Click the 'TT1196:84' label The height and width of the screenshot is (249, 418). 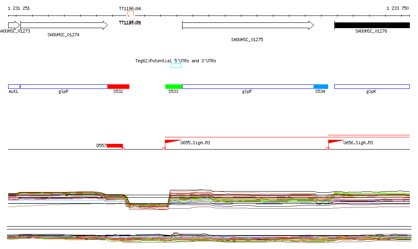[130, 9]
